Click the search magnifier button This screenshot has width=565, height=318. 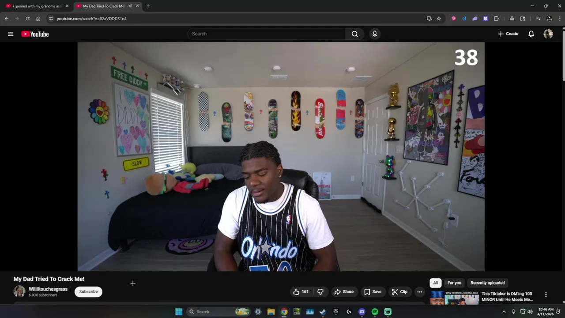click(x=354, y=34)
